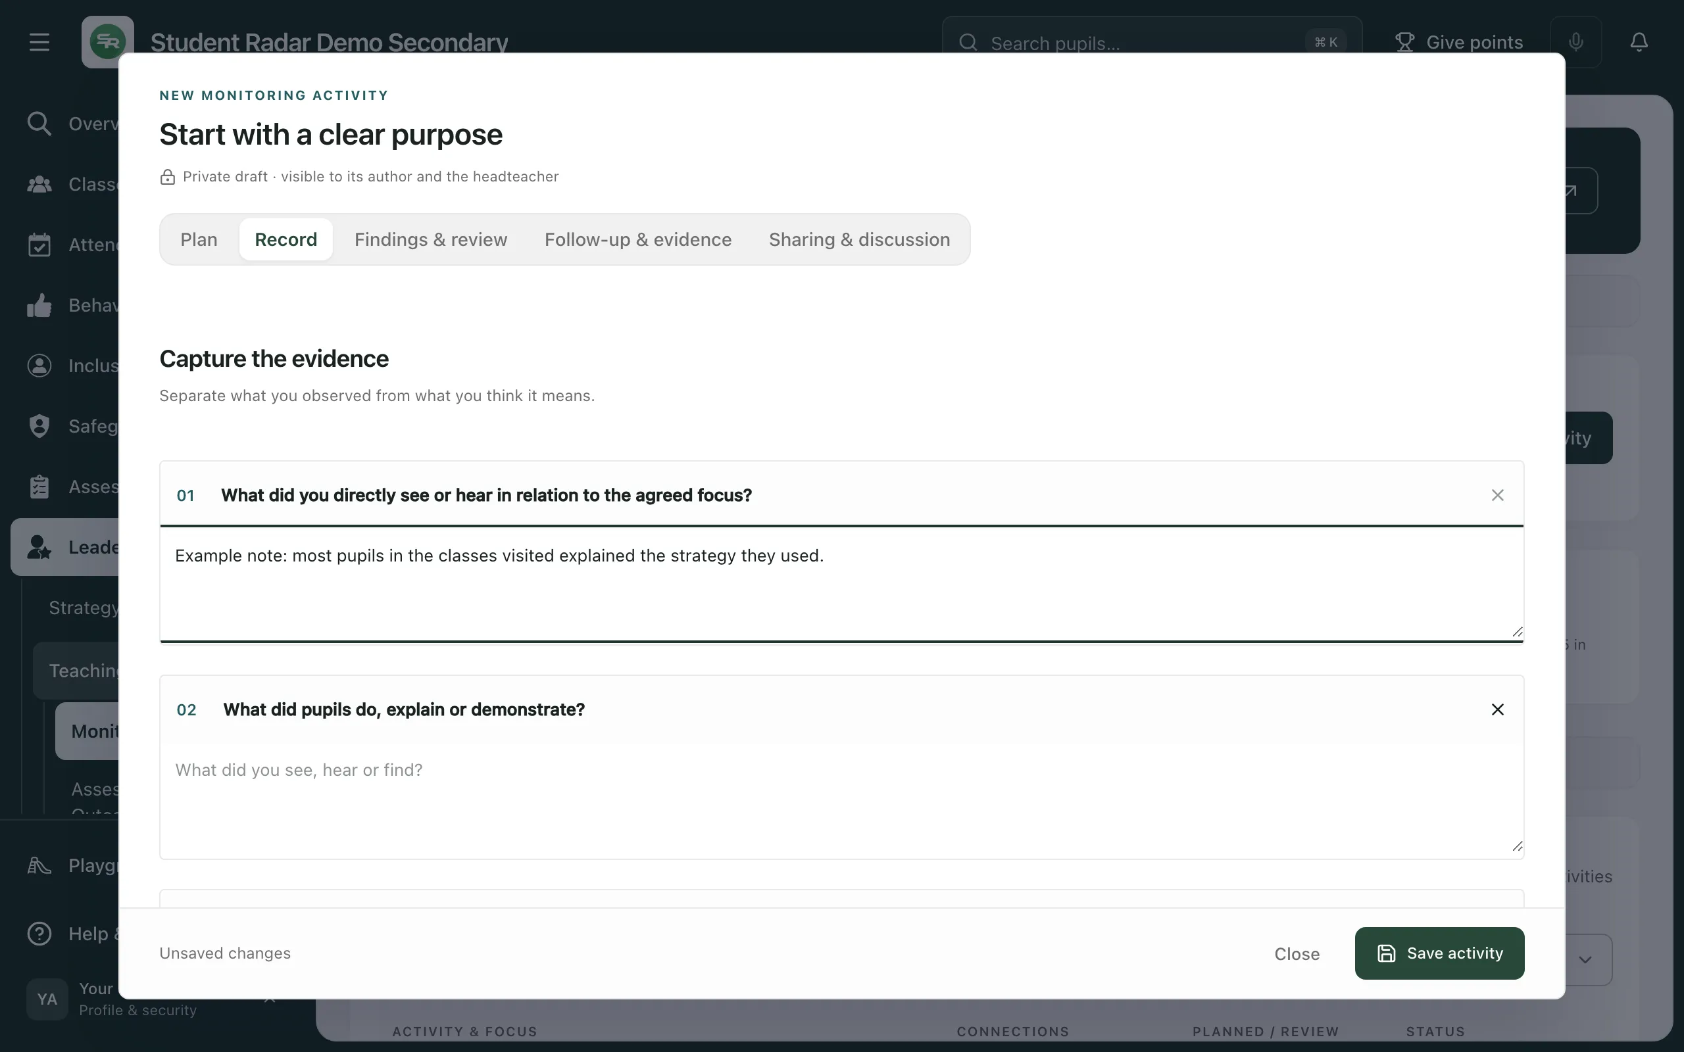Click question 01 heading text

point(486,494)
